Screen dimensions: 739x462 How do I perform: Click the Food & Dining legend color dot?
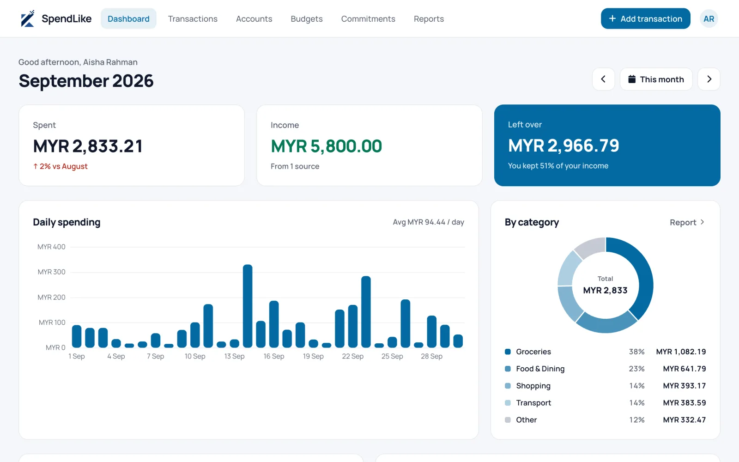pos(508,369)
